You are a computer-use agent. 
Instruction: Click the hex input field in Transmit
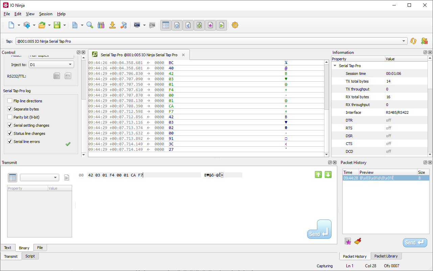(x=144, y=175)
